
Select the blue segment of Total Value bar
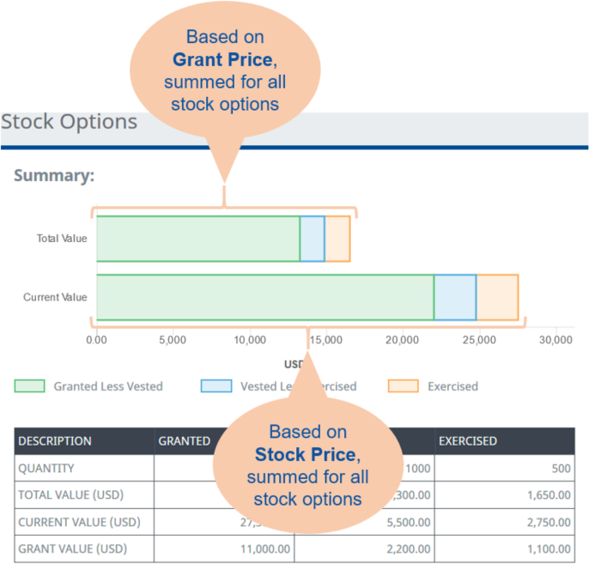click(312, 239)
